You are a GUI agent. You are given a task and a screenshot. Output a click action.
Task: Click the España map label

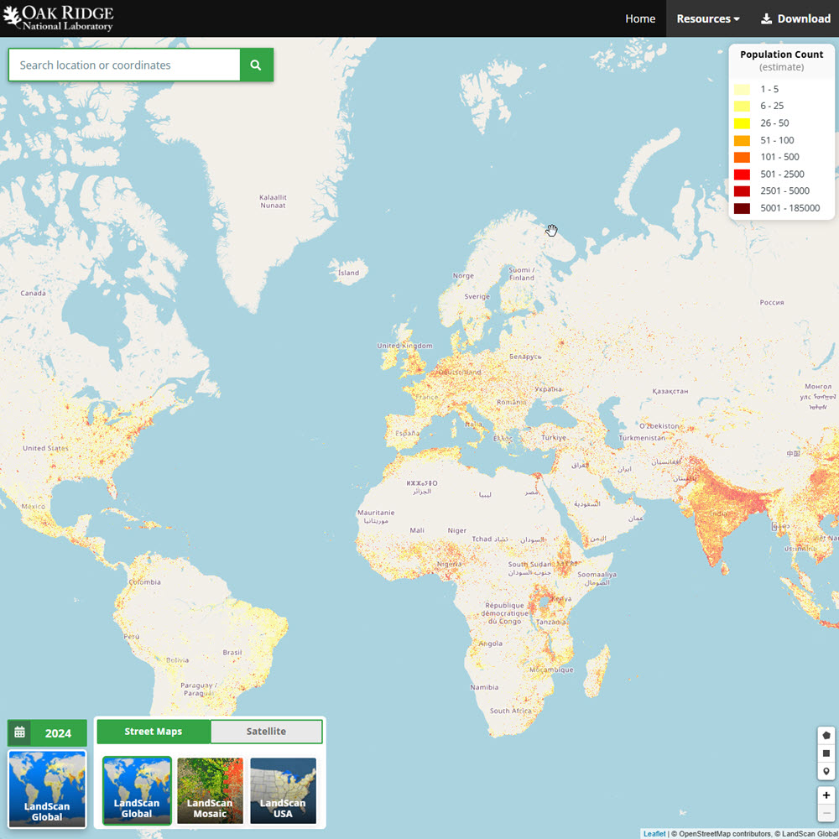point(408,433)
